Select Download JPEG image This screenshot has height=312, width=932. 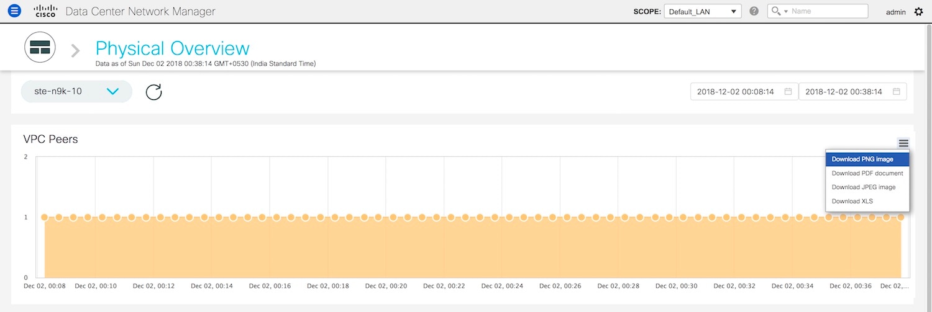pos(864,187)
